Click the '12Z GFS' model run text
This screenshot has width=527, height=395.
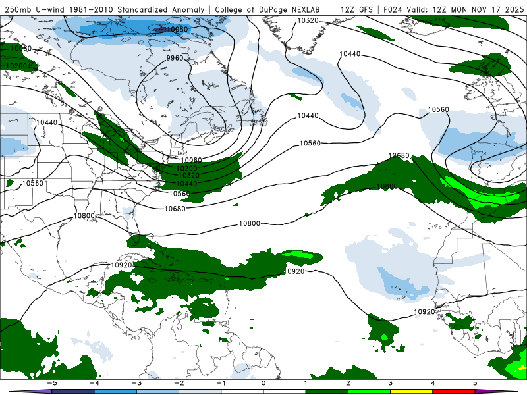point(356,9)
